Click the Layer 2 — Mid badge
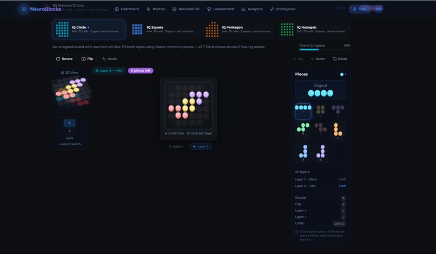This screenshot has width=436, height=254. 109,71
